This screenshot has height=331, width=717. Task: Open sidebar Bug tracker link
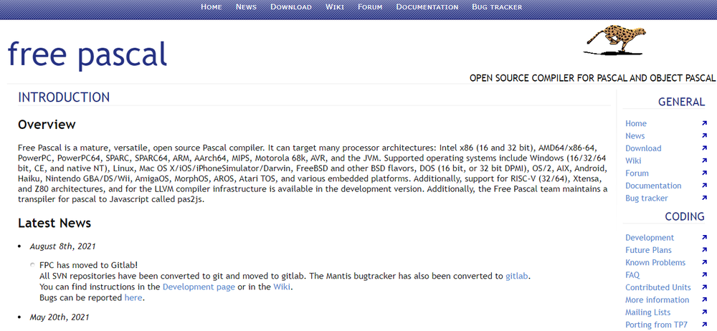[x=646, y=198]
